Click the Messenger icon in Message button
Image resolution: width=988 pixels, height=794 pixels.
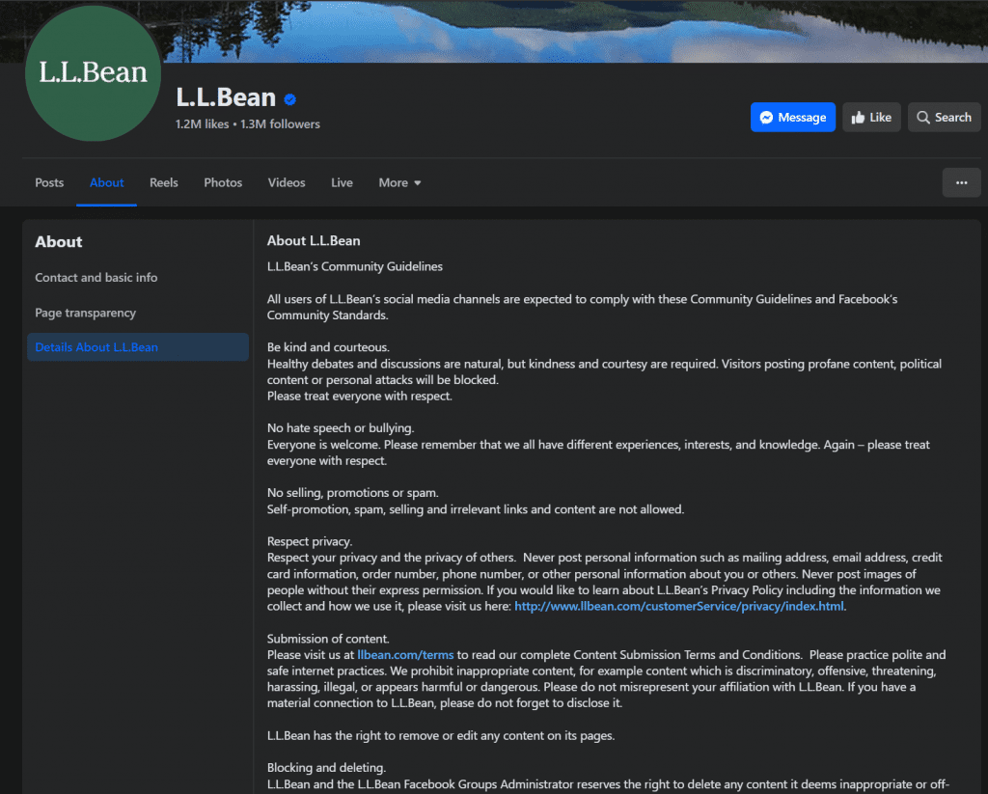[766, 118]
